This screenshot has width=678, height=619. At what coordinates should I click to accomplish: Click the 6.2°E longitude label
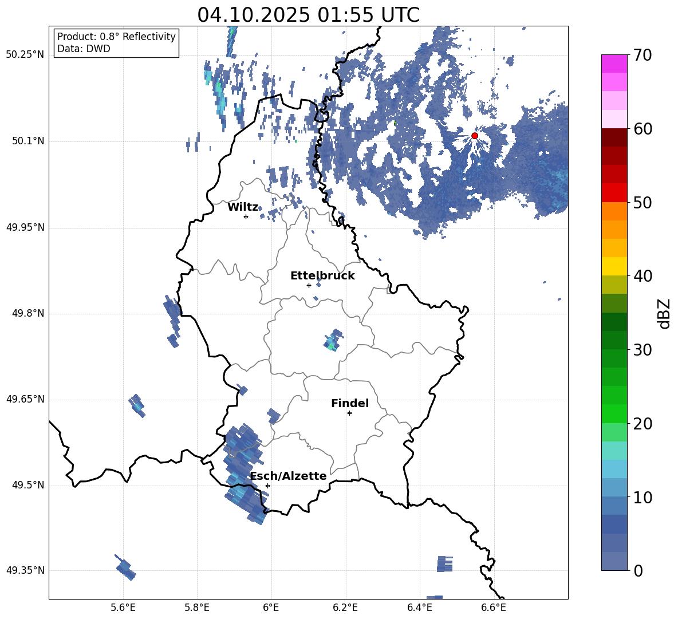pyautogui.click(x=345, y=608)
